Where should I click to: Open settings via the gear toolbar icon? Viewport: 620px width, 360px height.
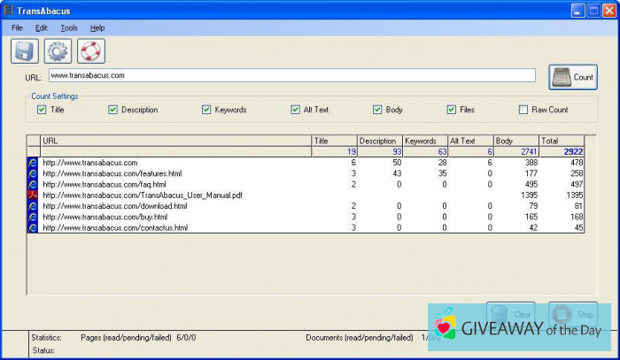[x=58, y=51]
